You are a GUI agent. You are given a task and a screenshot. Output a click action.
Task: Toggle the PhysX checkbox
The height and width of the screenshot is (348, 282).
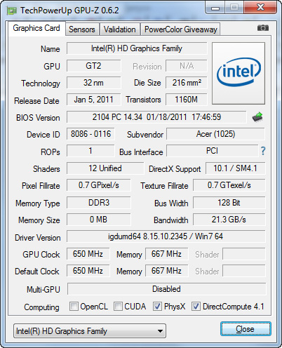pos(157,306)
